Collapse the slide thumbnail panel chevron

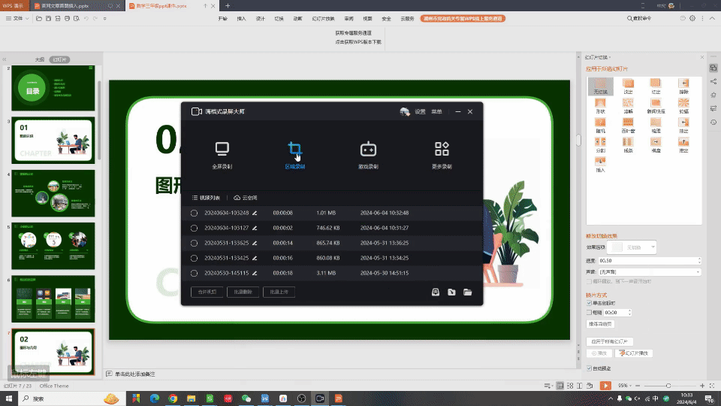5,59
